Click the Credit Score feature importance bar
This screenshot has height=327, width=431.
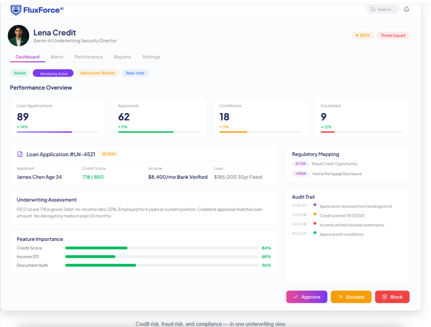coord(162,248)
